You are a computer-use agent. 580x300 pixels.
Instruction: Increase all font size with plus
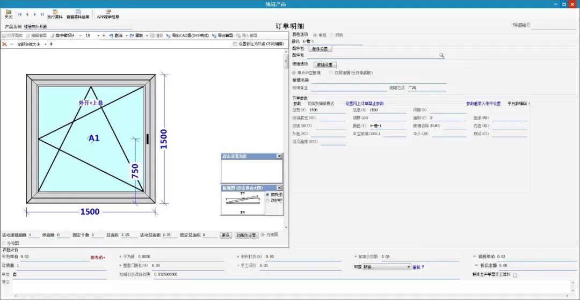51,44
